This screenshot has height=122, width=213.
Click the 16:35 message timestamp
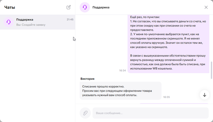(x=166, y=97)
